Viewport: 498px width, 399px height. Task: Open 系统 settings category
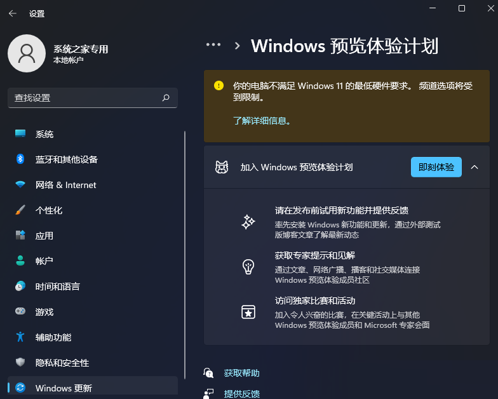[93, 134]
